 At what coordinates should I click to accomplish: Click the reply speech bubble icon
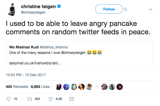coord(8,99)
